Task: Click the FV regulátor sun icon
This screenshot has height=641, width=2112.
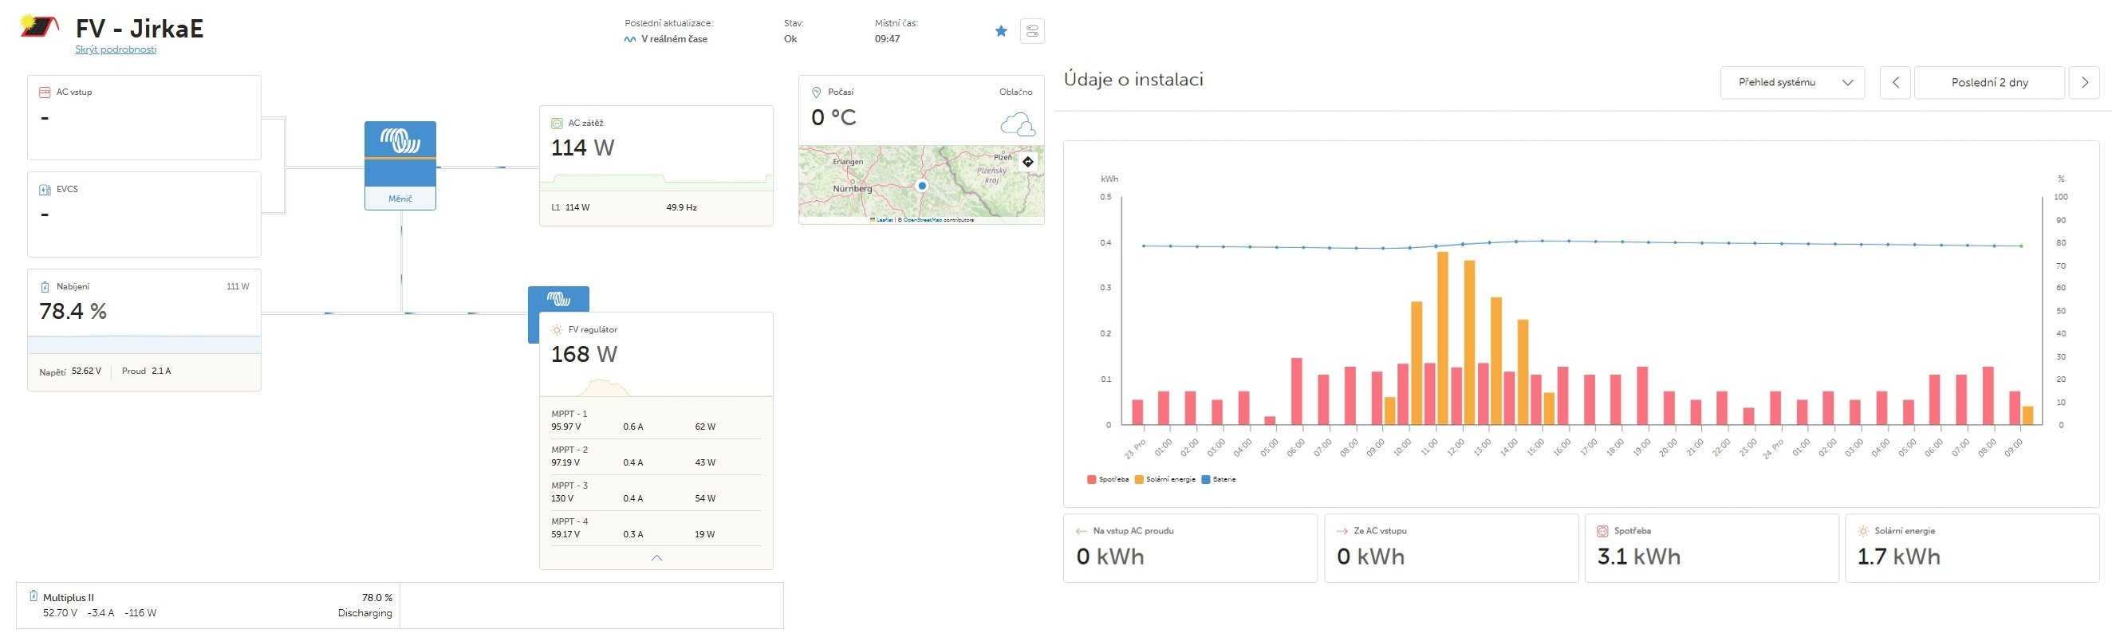Action: pyautogui.click(x=557, y=329)
